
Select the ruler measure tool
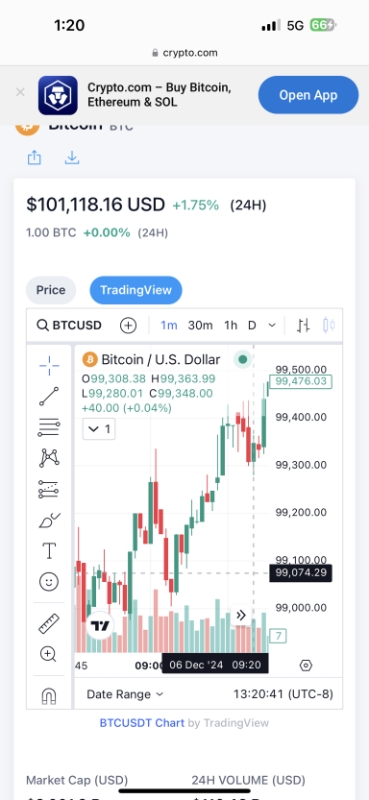coord(49,623)
